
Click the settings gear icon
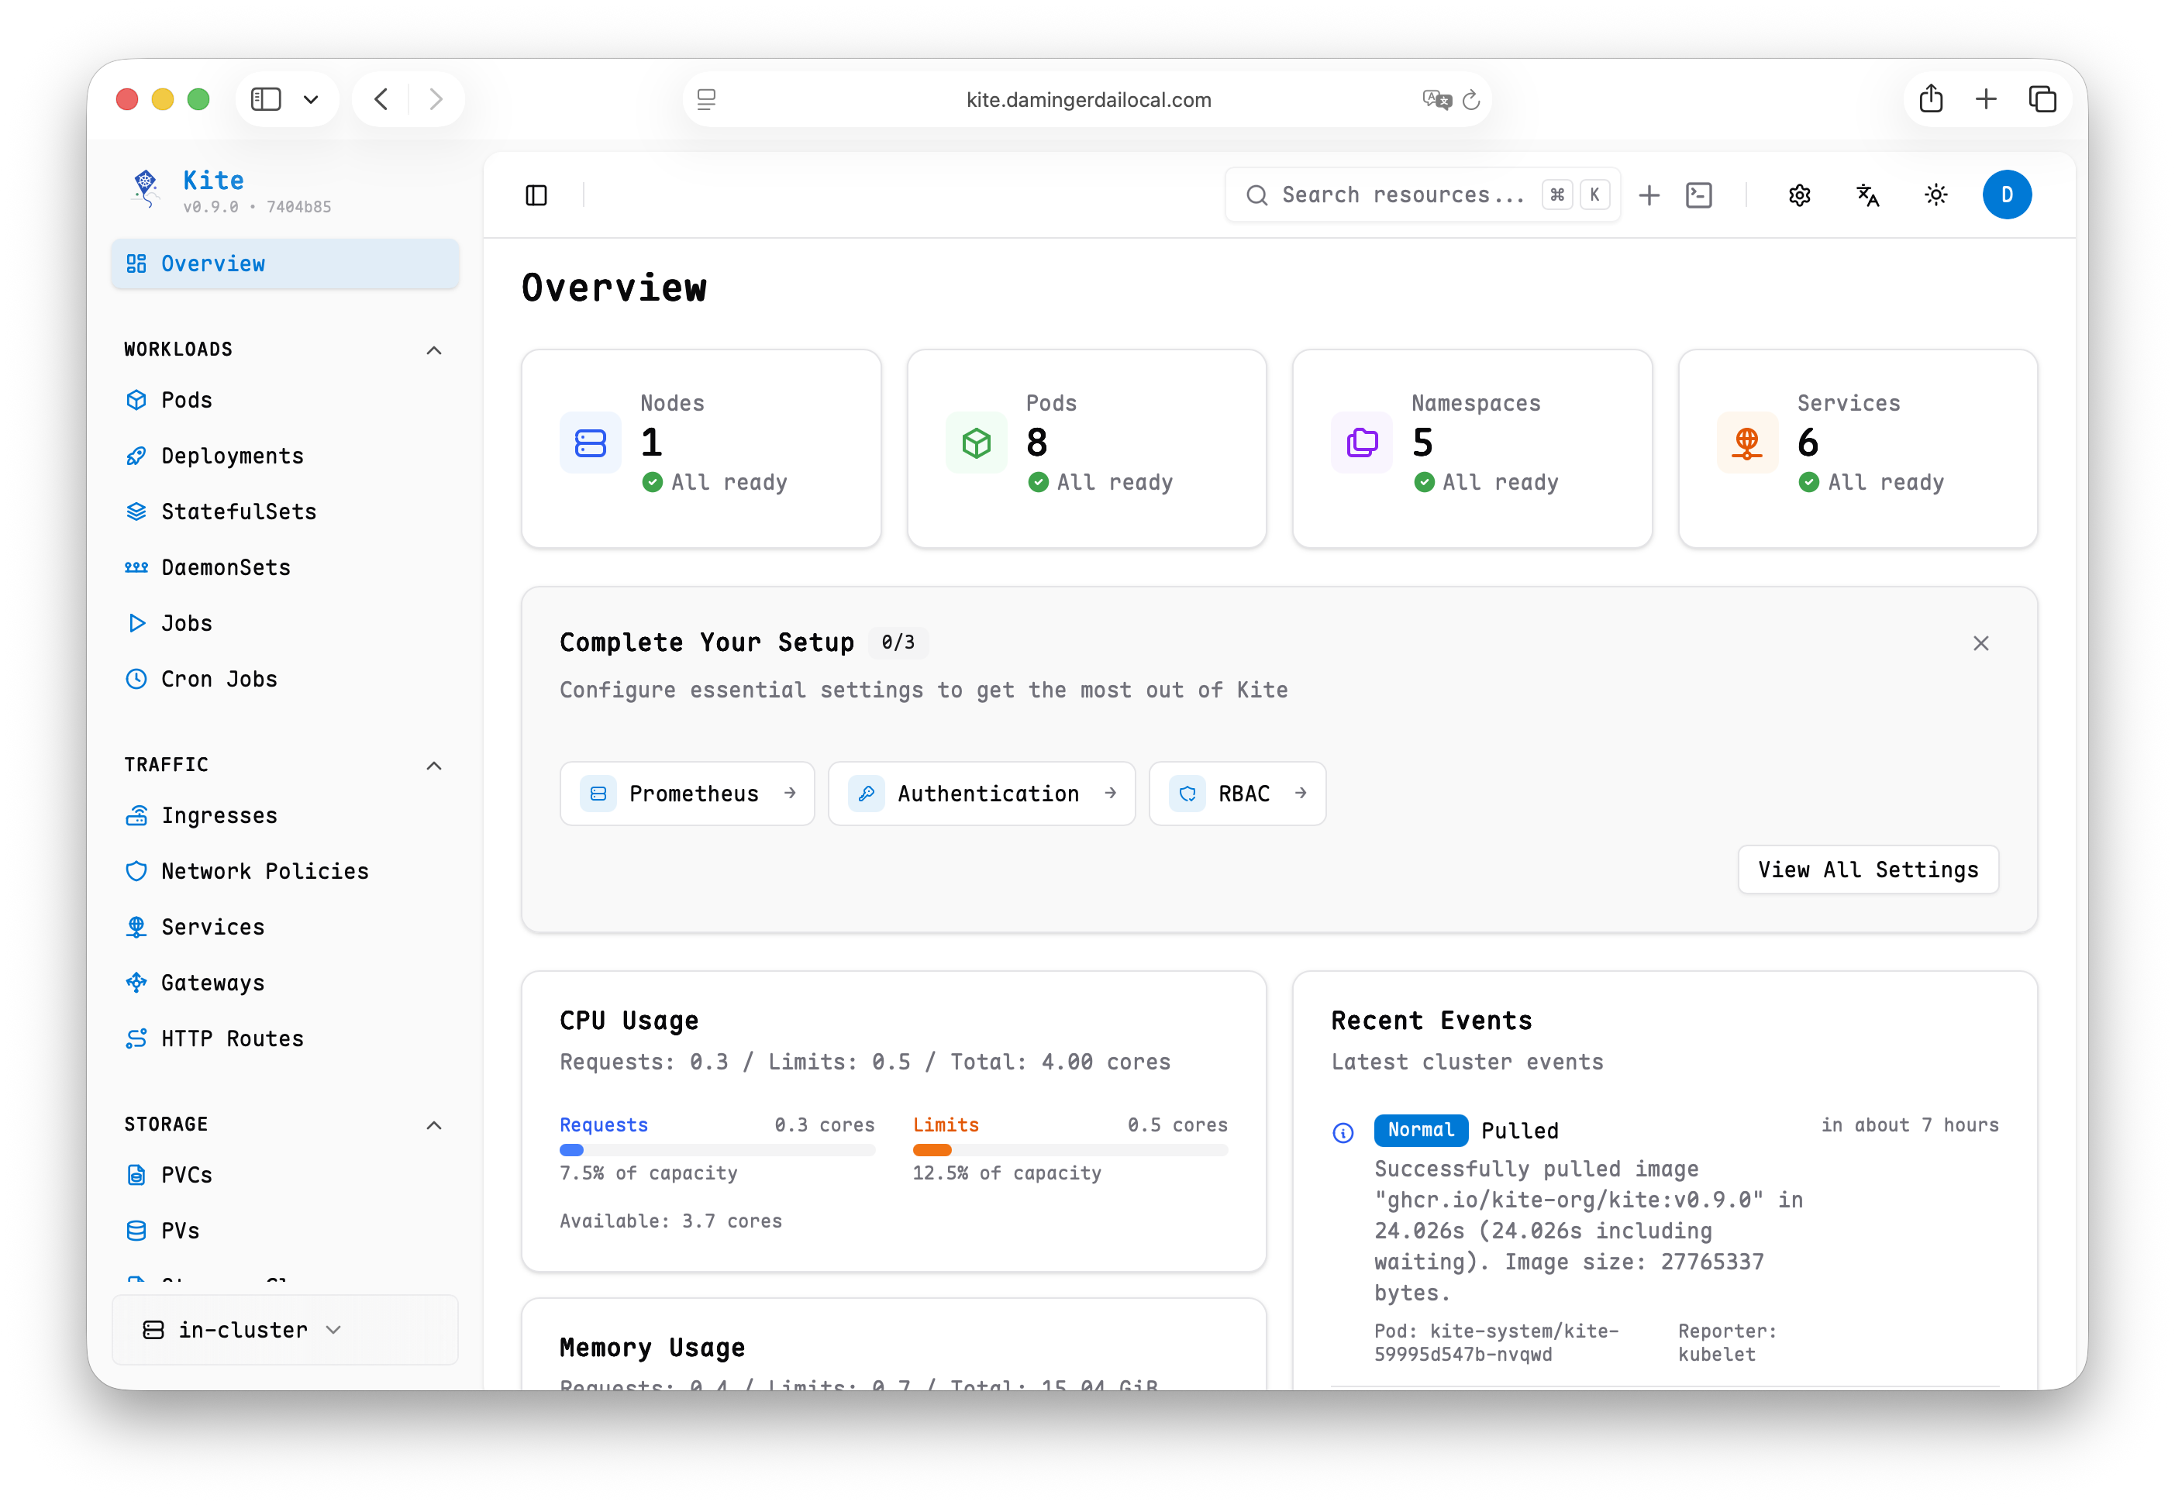[1800, 195]
